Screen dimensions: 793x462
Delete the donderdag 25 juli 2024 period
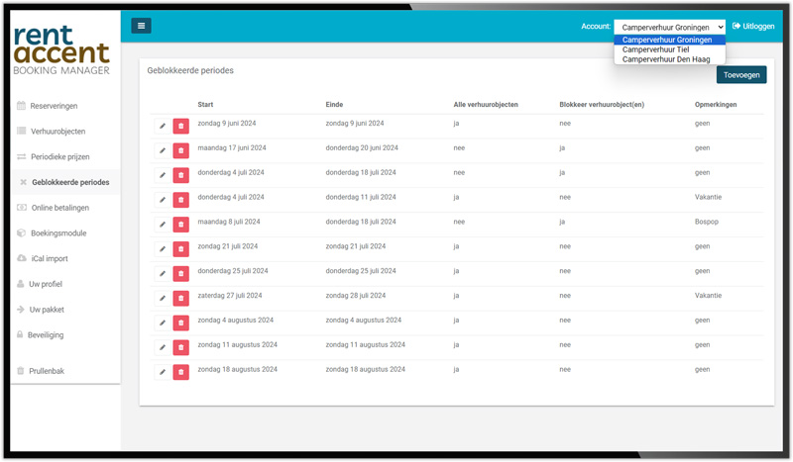pos(181,274)
